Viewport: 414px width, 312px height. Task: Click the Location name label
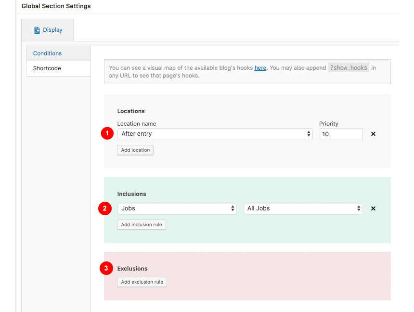pyautogui.click(x=137, y=124)
